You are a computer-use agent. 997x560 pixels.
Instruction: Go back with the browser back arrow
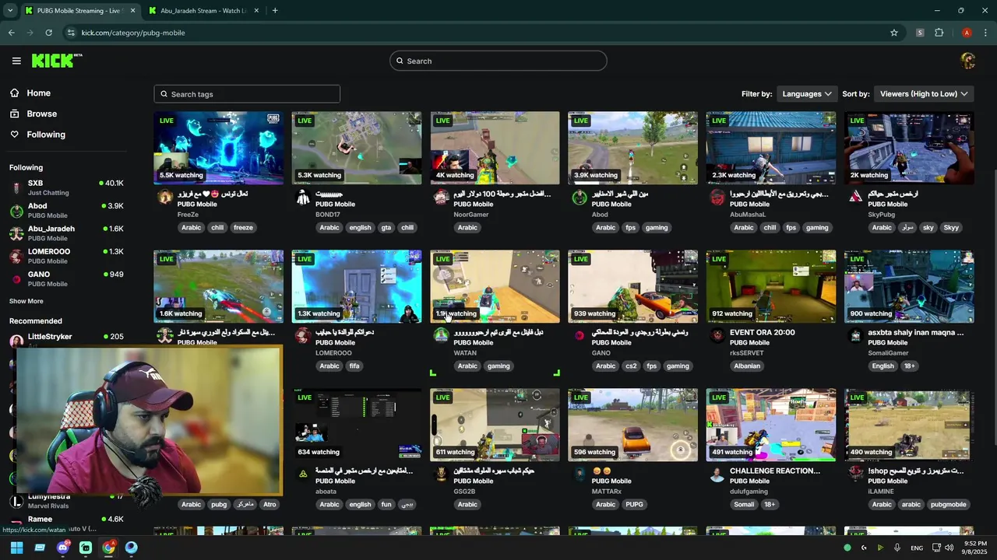tap(11, 33)
